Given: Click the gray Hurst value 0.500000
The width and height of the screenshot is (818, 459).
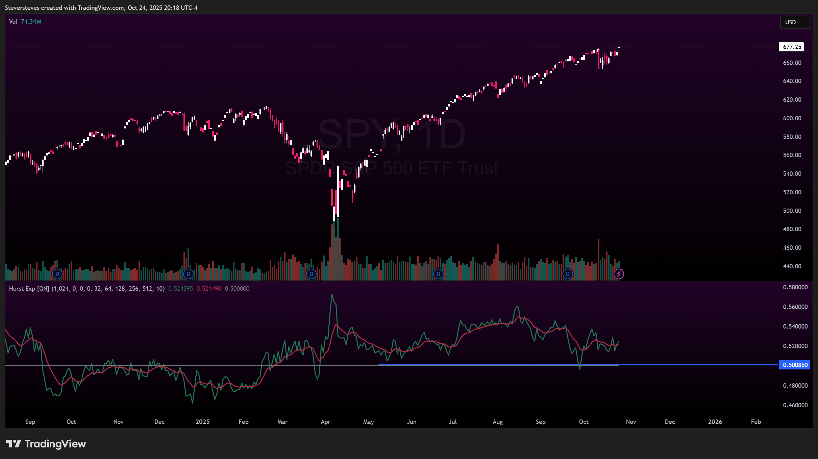Looking at the screenshot, I should [237, 289].
